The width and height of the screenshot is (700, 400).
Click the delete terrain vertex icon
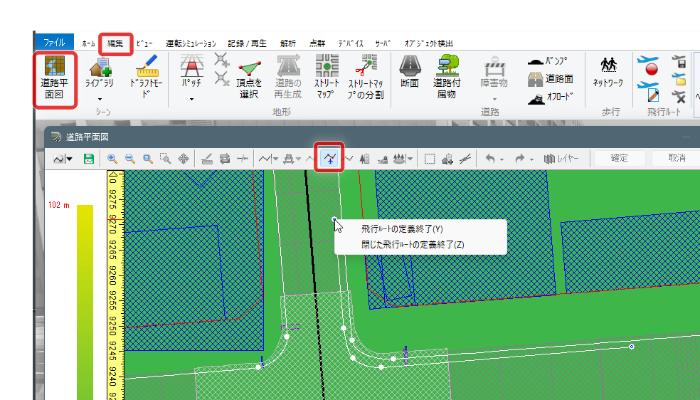pyautogui.click(x=222, y=79)
